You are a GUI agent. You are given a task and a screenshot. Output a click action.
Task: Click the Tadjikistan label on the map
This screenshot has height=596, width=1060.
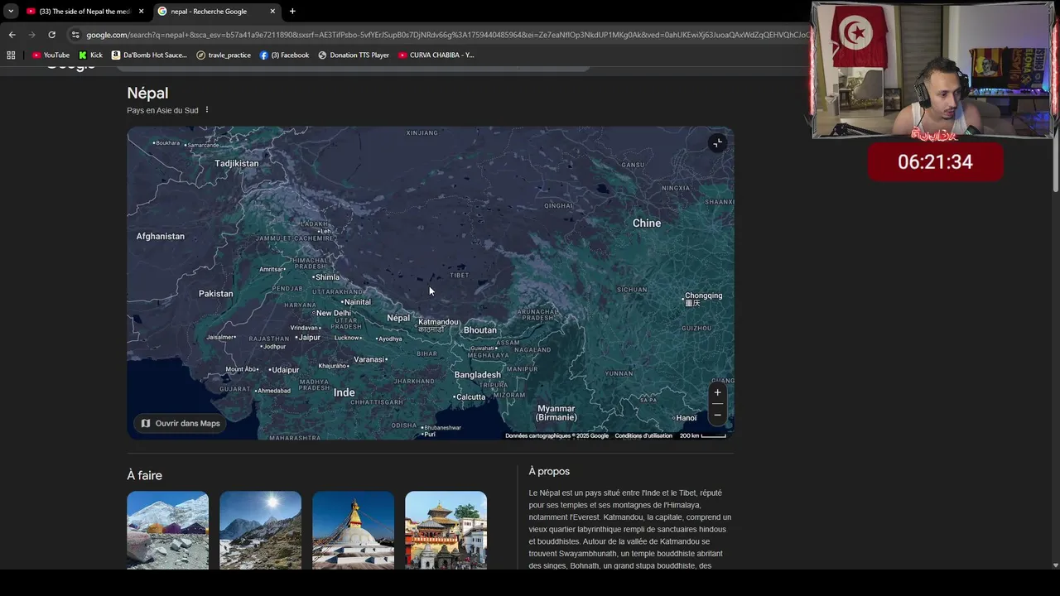click(x=237, y=163)
